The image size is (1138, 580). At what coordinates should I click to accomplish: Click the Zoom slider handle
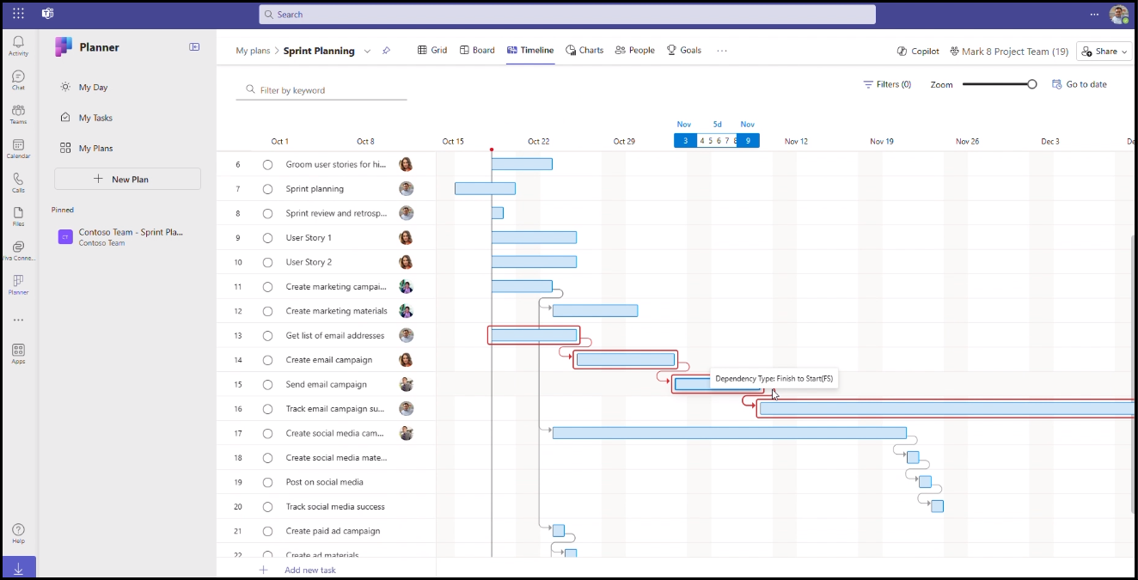pos(1032,84)
